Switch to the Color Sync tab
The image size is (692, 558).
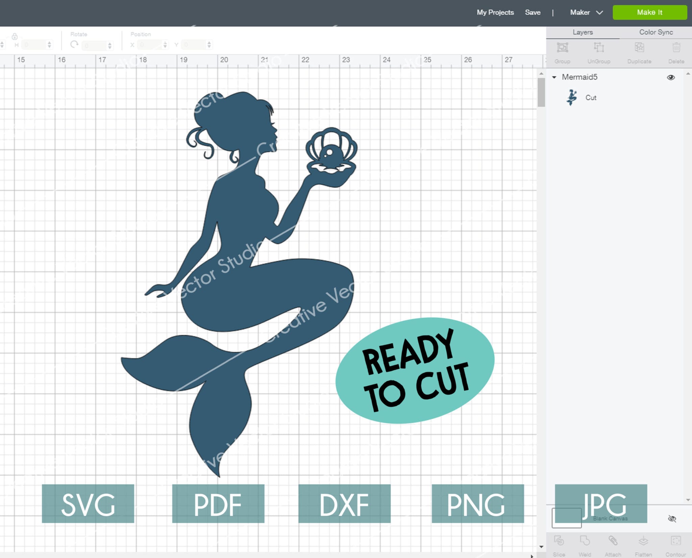point(656,32)
